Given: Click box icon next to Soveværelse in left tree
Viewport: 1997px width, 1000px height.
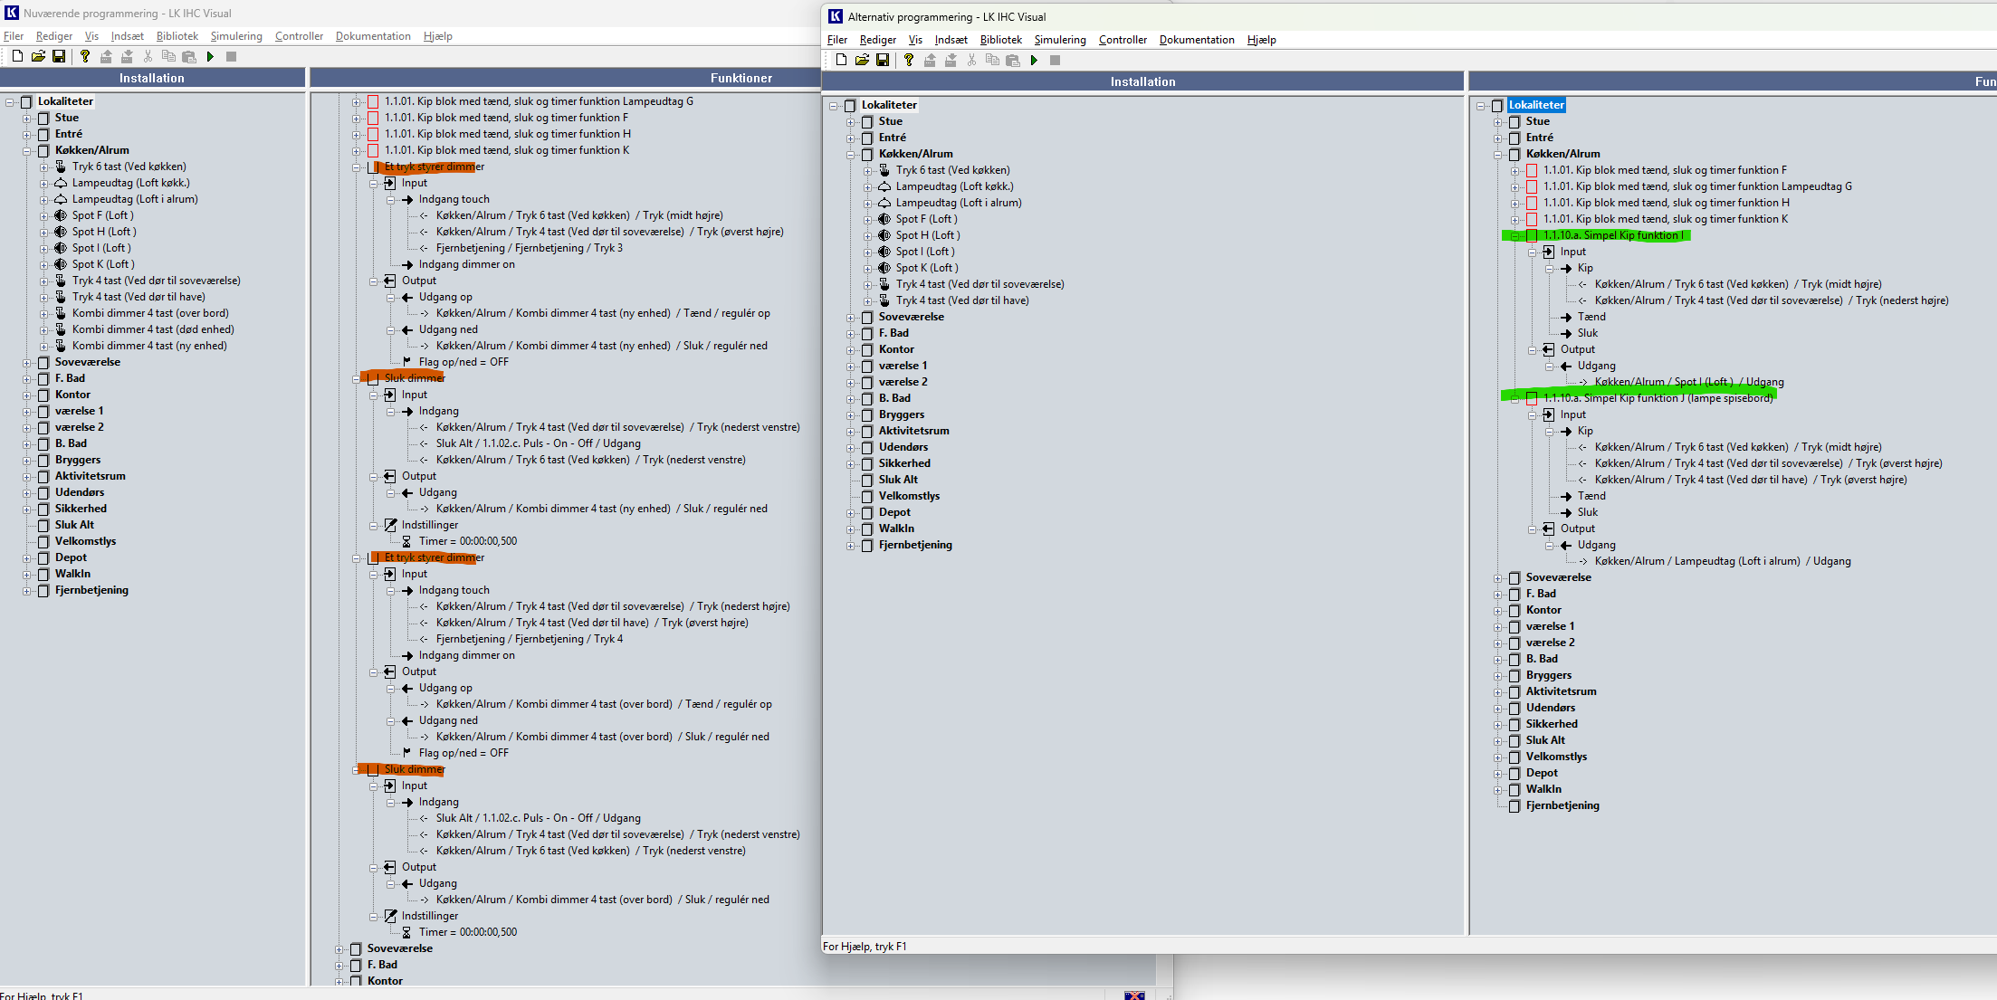Looking at the screenshot, I should (43, 362).
